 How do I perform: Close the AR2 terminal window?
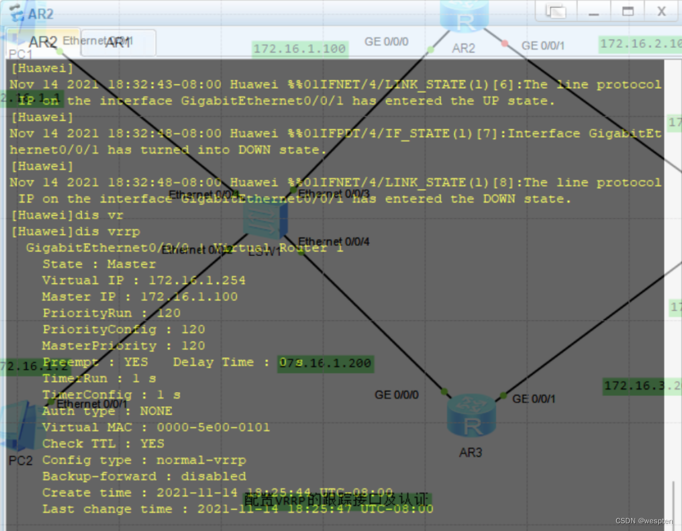click(662, 11)
